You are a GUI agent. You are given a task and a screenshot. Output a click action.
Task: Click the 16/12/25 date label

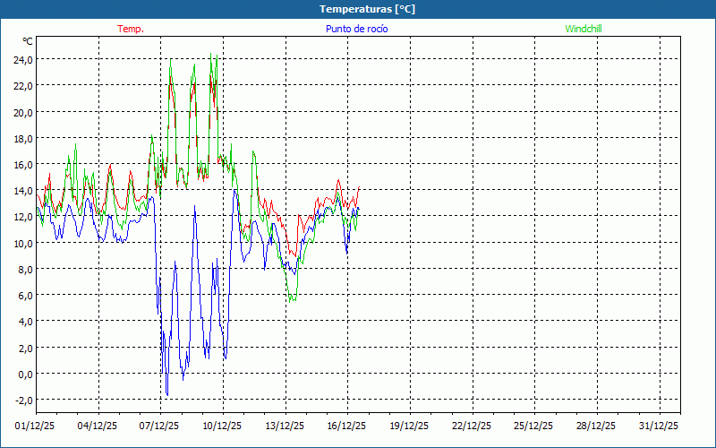pos(348,426)
